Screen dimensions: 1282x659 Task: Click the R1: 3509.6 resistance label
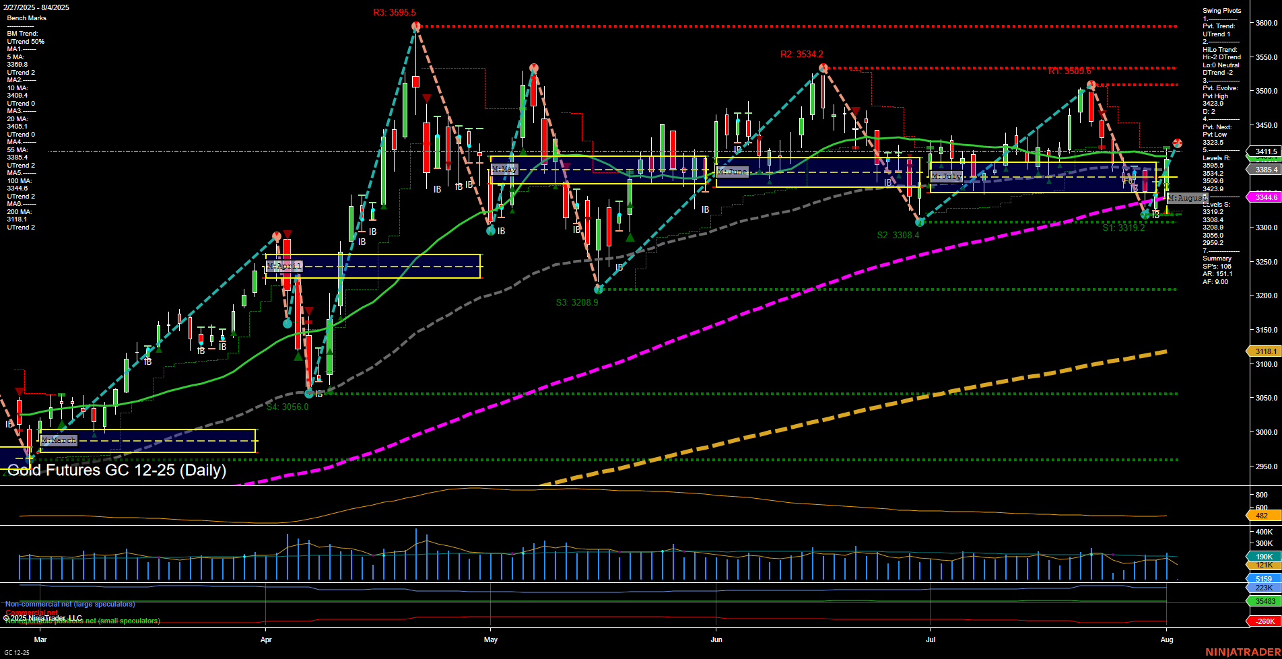(x=1069, y=71)
